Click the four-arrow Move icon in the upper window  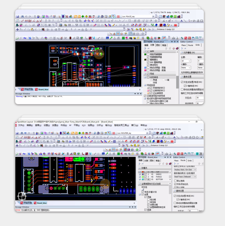[x=17, y=29]
